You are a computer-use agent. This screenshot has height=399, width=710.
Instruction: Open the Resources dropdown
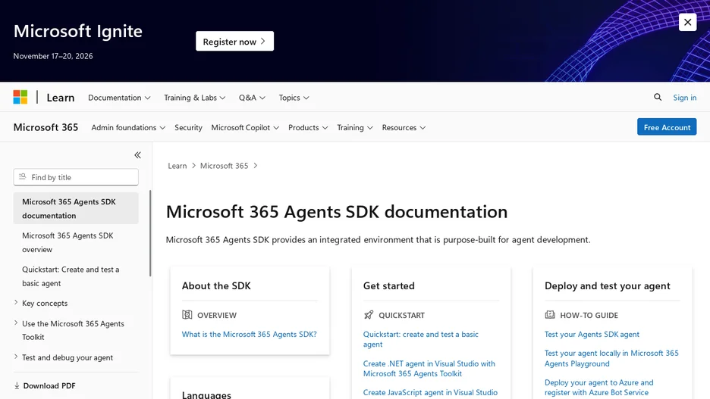pyautogui.click(x=404, y=127)
